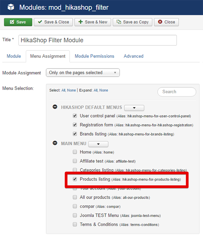Check the Home menu item checkbox
The height and width of the screenshot is (237, 203).
[x=75, y=152]
